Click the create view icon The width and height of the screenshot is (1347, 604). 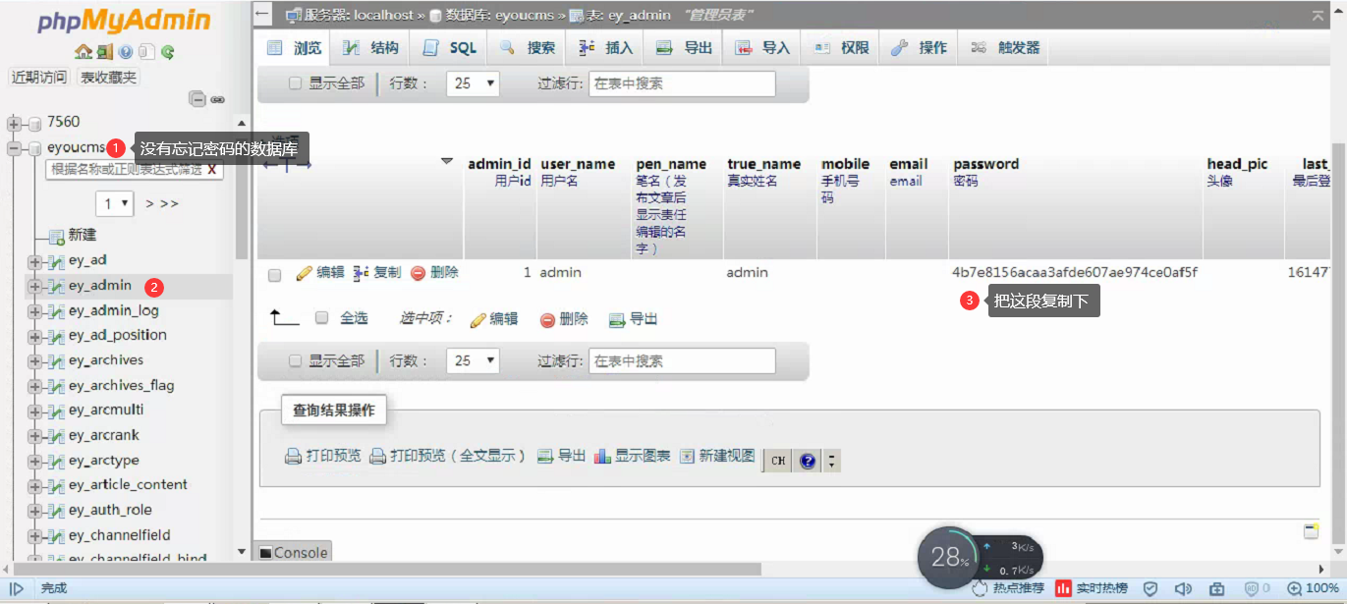click(687, 456)
